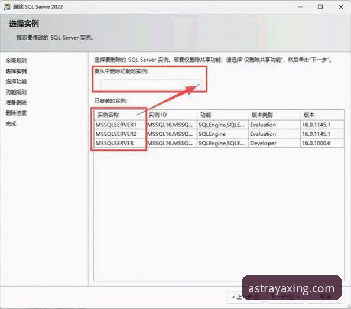Screen dimensions: 351x309
Task: Maximize the SQL Server 2022 removal window
Action: coord(320,7)
